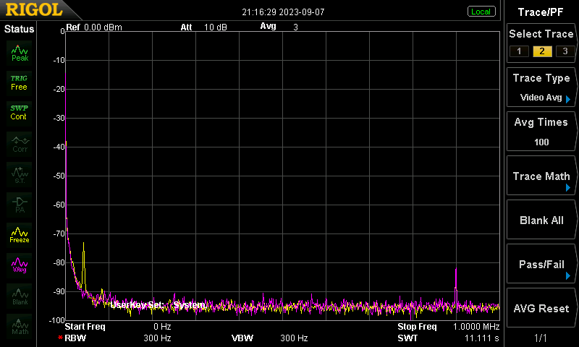The height and width of the screenshot is (347, 579).
Task: Select trace number 1
Action: tap(519, 51)
